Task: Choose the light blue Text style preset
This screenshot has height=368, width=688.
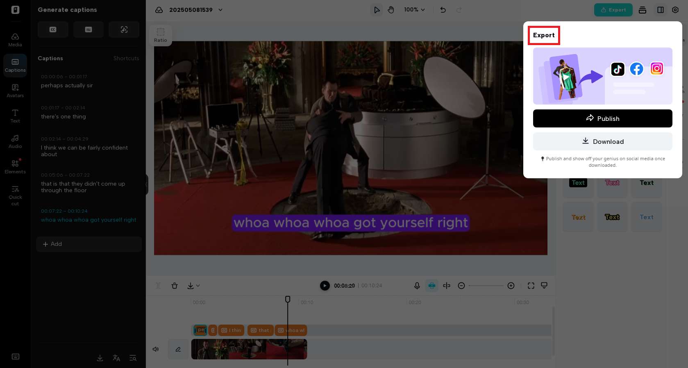Action: coord(647,217)
